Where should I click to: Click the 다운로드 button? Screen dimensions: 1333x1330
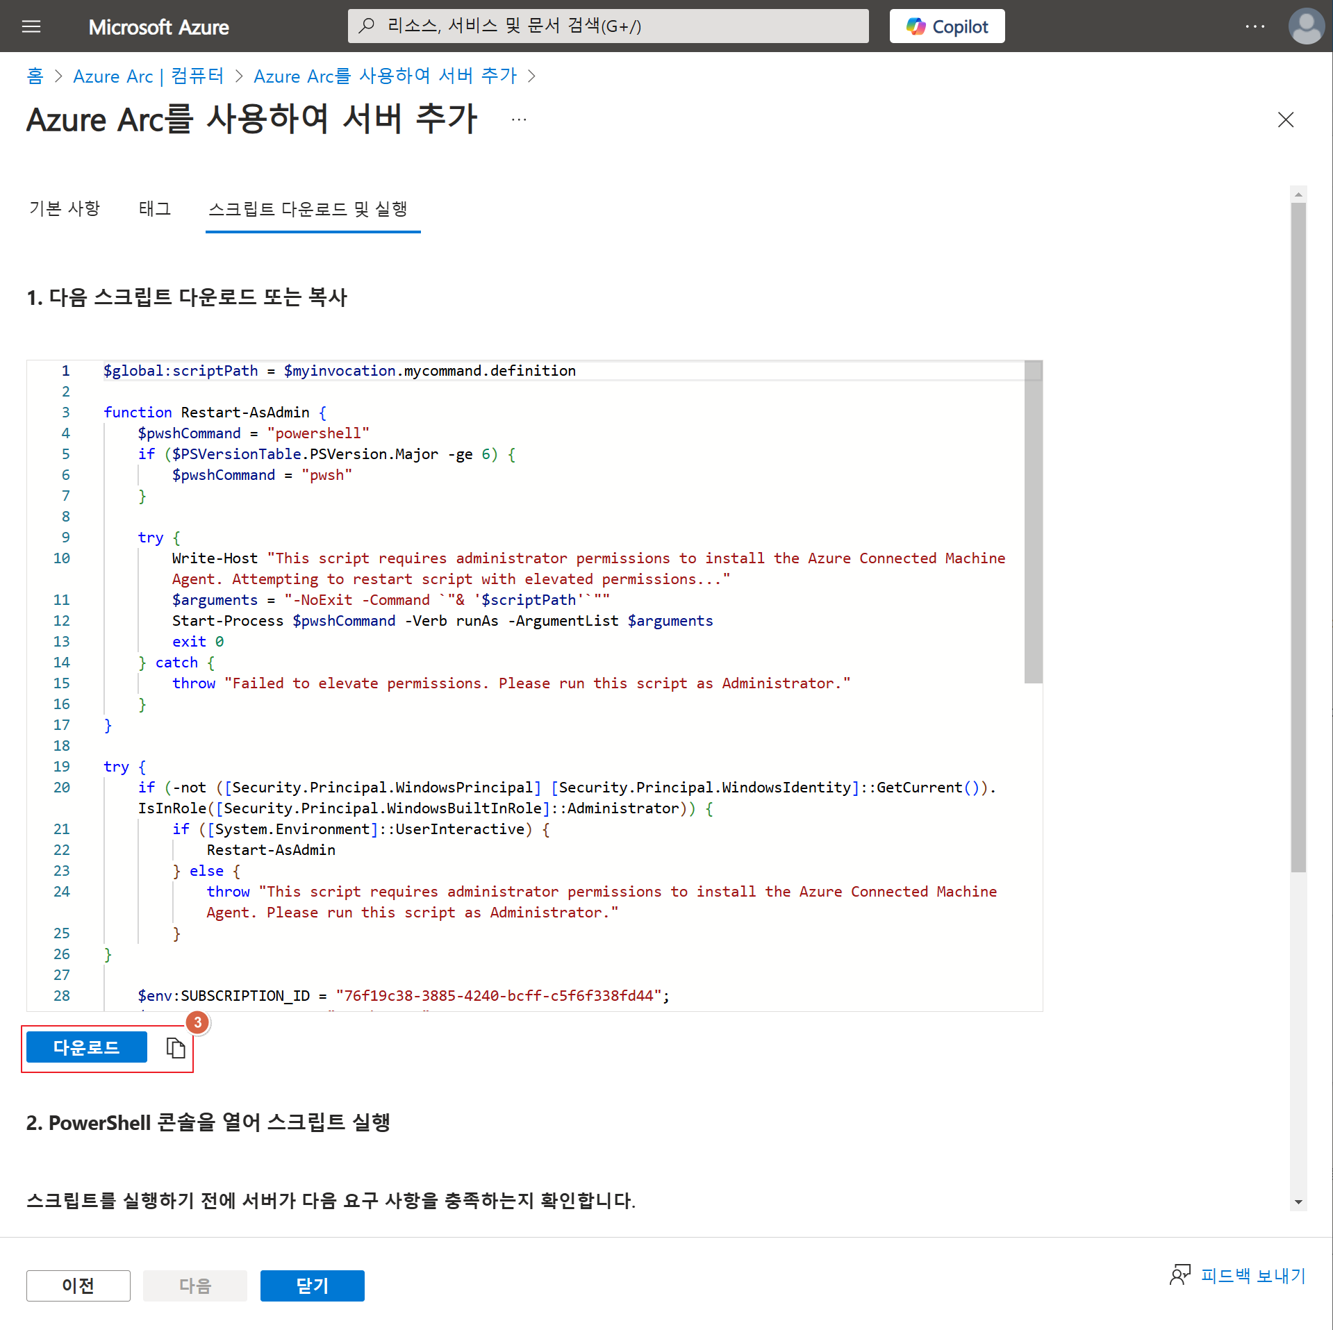click(x=87, y=1047)
